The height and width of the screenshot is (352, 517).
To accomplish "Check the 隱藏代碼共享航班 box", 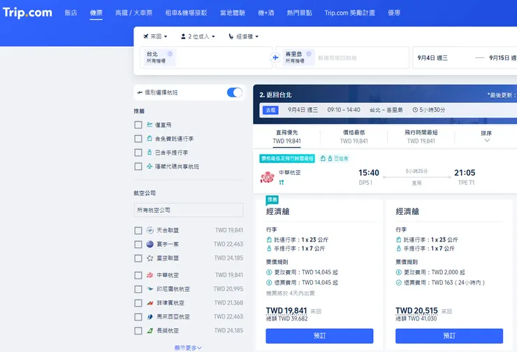I will (138, 167).
